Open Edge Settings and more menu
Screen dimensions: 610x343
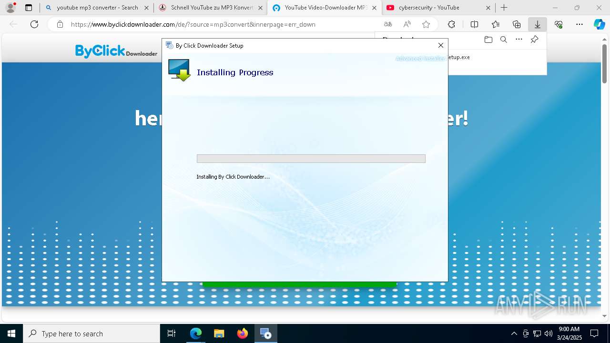579,24
